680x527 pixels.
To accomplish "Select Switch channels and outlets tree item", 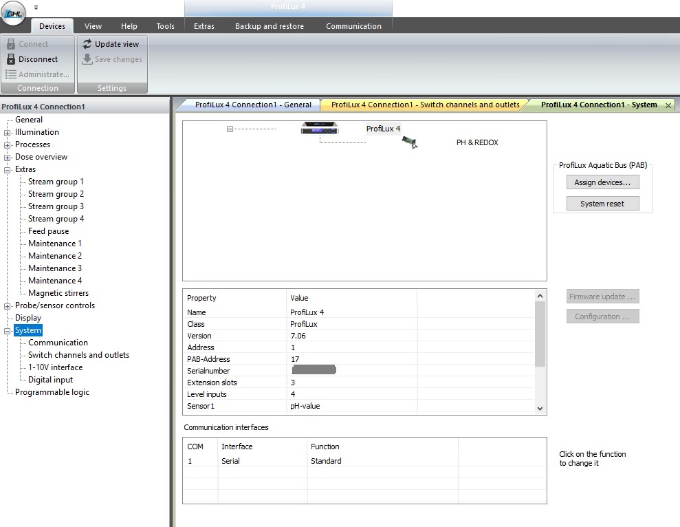I will [78, 355].
